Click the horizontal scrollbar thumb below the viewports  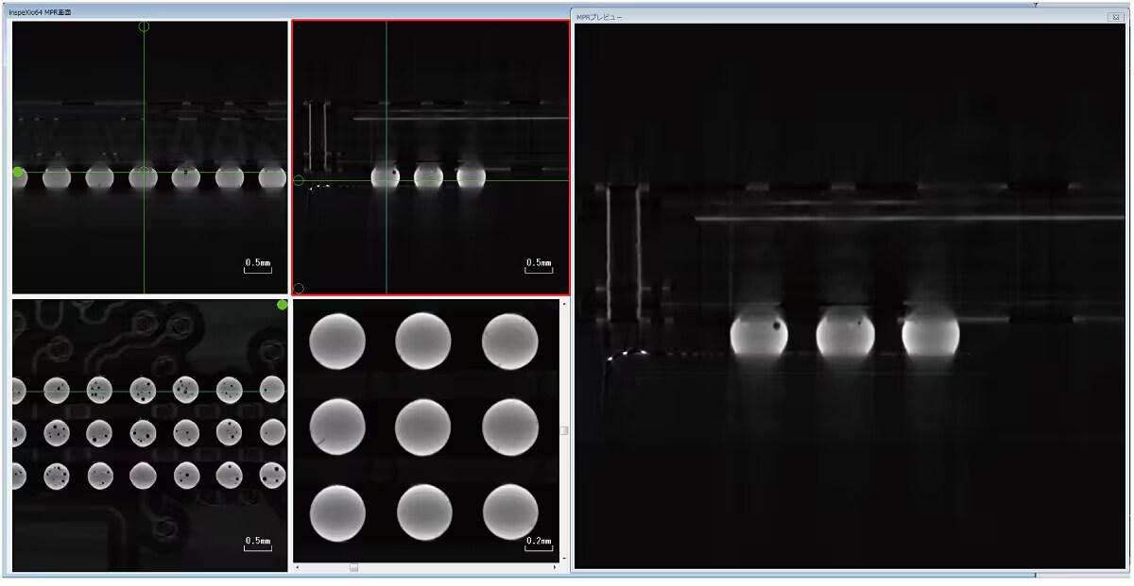point(353,567)
